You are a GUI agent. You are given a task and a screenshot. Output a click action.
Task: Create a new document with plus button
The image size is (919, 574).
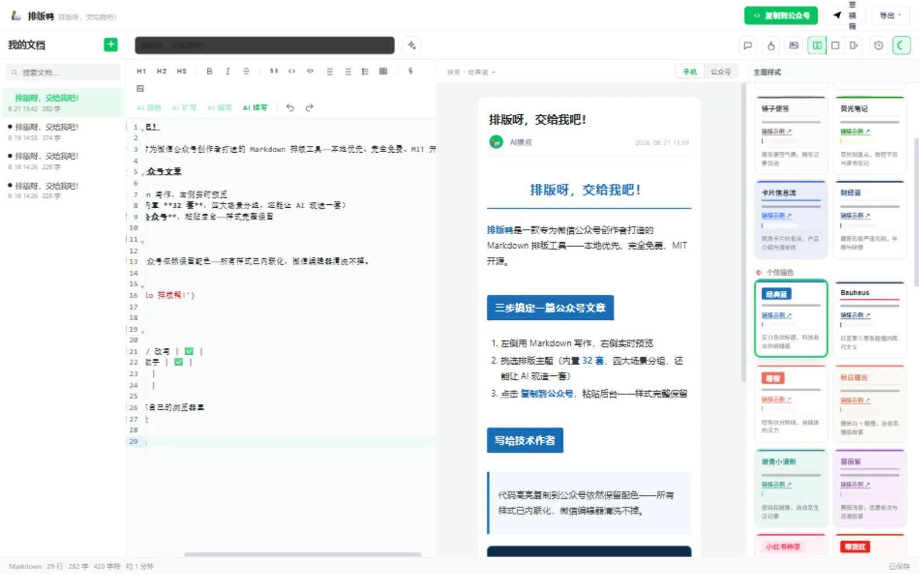coord(111,45)
